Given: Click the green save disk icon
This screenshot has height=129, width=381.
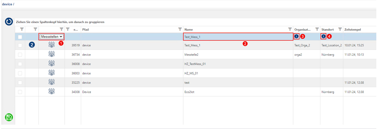Looking at the screenshot, I should click(9, 118).
